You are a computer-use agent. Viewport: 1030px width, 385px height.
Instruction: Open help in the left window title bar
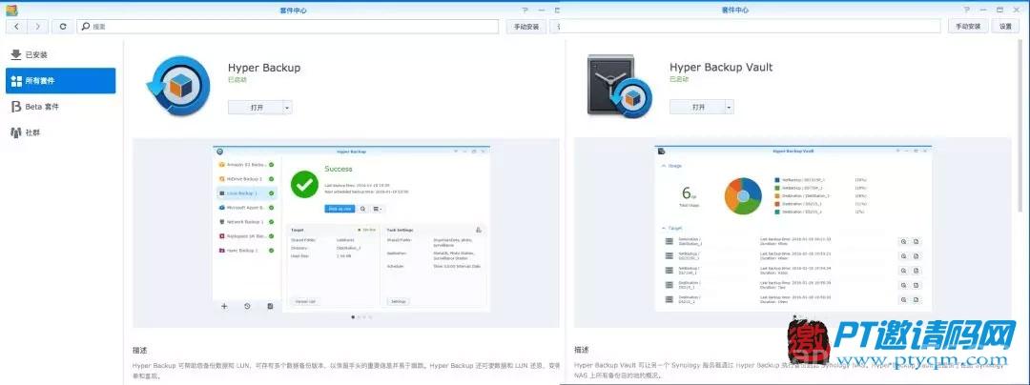525,10
